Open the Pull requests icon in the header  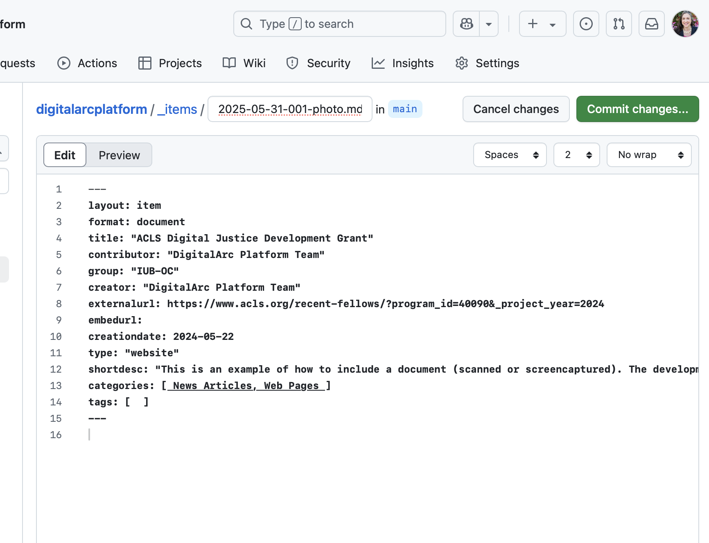click(x=619, y=24)
